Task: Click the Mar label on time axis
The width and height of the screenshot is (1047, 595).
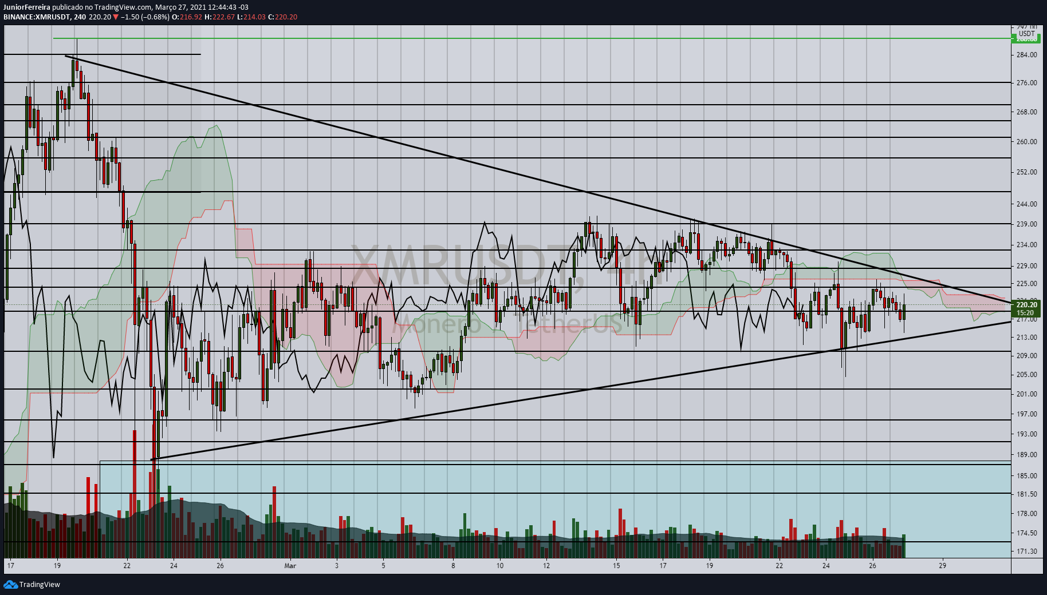Action: [x=290, y=566]
